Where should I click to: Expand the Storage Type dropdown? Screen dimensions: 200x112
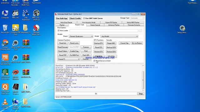point(137,18)
